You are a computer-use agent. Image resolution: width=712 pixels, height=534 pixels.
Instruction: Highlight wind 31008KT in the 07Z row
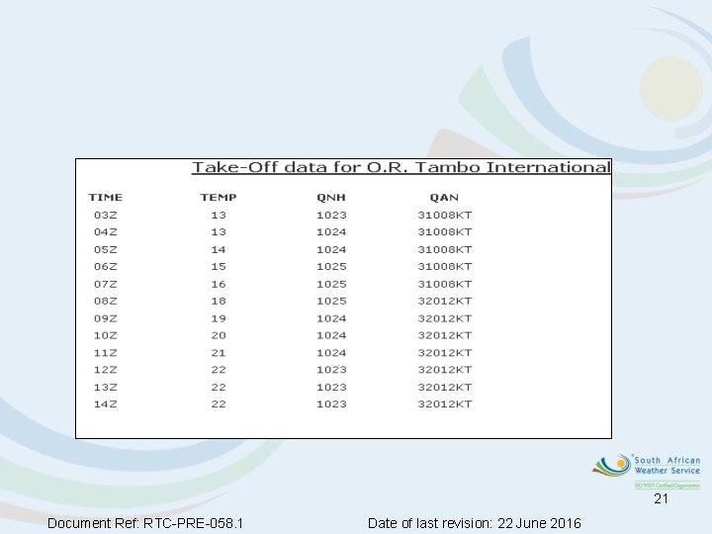(x=445, y=284)
